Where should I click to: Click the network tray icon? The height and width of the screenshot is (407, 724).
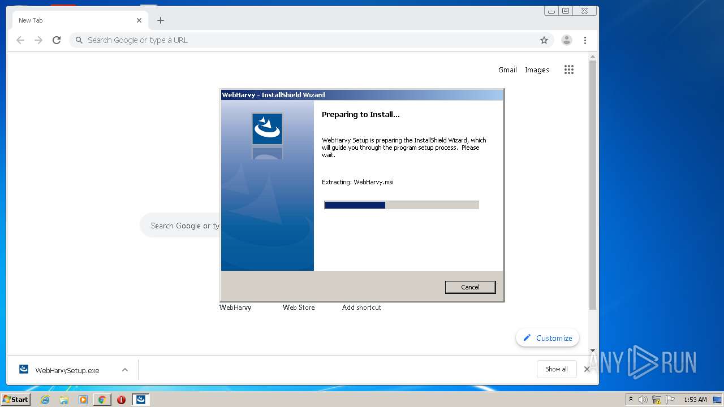[x=657, y=400]
